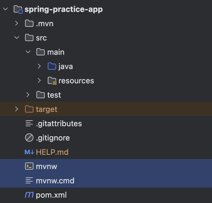This screenshot has width=212, height=203.
Task: Click the resources folder icon
Action: click(52, 81)
